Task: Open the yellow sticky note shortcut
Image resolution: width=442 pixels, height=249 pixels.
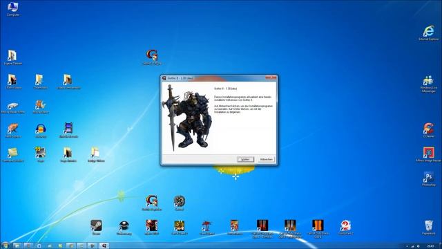Action: pyautogui.click(x=12, y=154)
